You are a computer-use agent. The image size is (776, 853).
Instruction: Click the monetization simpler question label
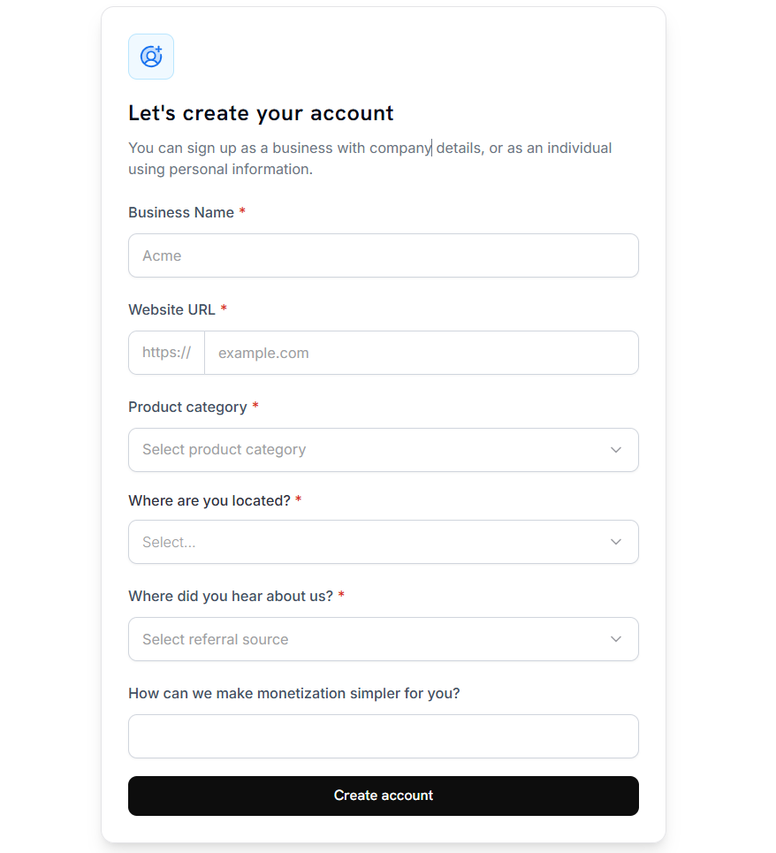tap(294, 693)
